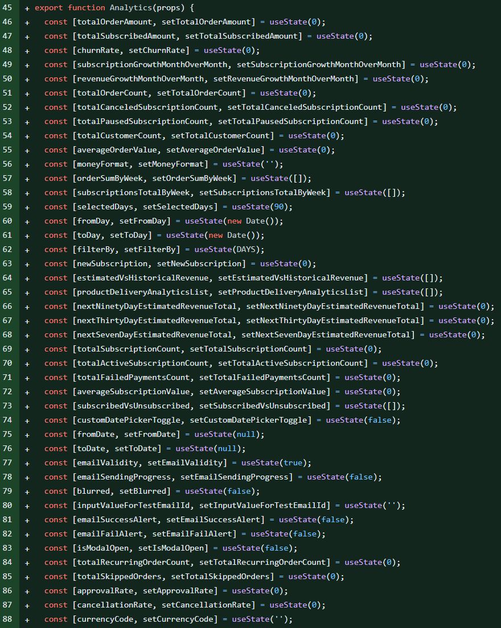
Task: Click 'averageSubscriptionValue' on line 72
Action: [x=133, y=392]
